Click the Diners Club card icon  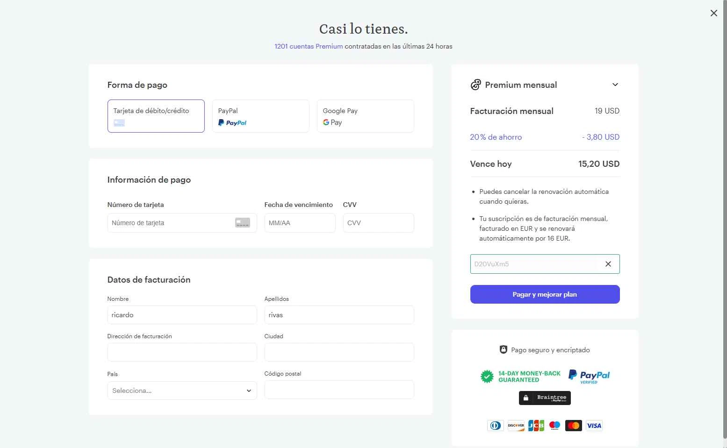pos(496,426)
